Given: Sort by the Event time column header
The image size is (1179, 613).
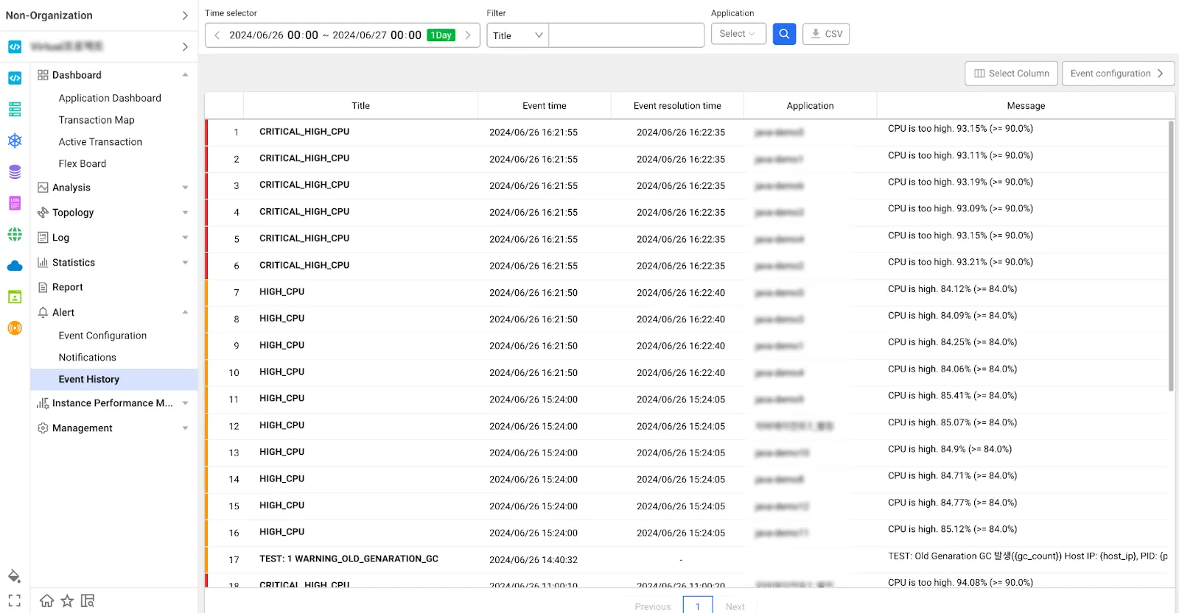Looking at the screenshot, I should point(545,106).
